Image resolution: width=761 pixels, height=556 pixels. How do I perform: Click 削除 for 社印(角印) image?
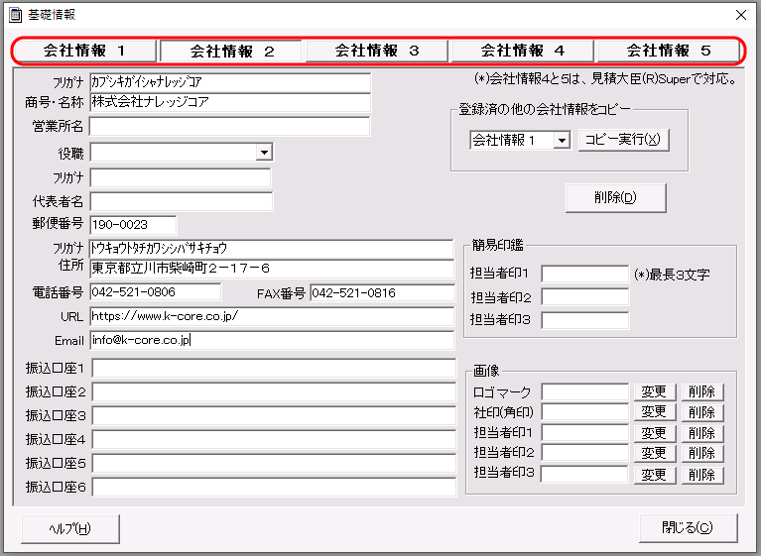[x=701, y=412]
